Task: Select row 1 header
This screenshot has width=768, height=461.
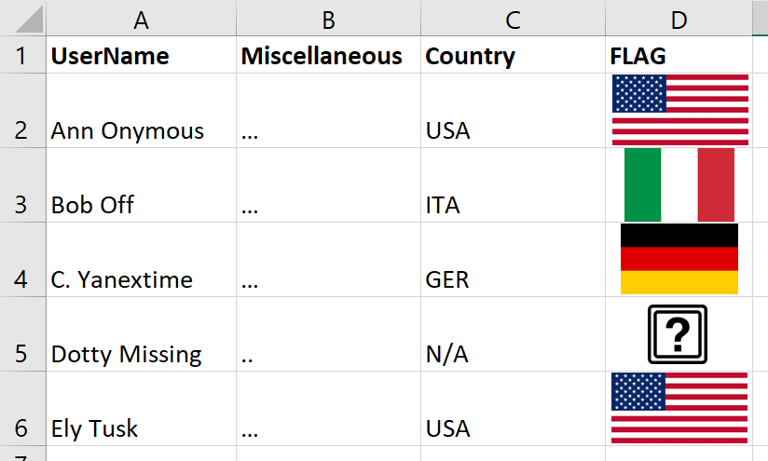Action: pos(23,55)
